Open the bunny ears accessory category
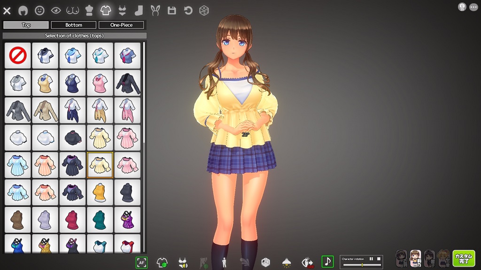The width and height of the screenshot is (481, 270). coord(155,10)
